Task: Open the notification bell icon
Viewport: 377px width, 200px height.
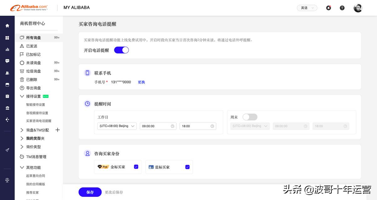Action: pyautogui.click(x=328, y=8)
